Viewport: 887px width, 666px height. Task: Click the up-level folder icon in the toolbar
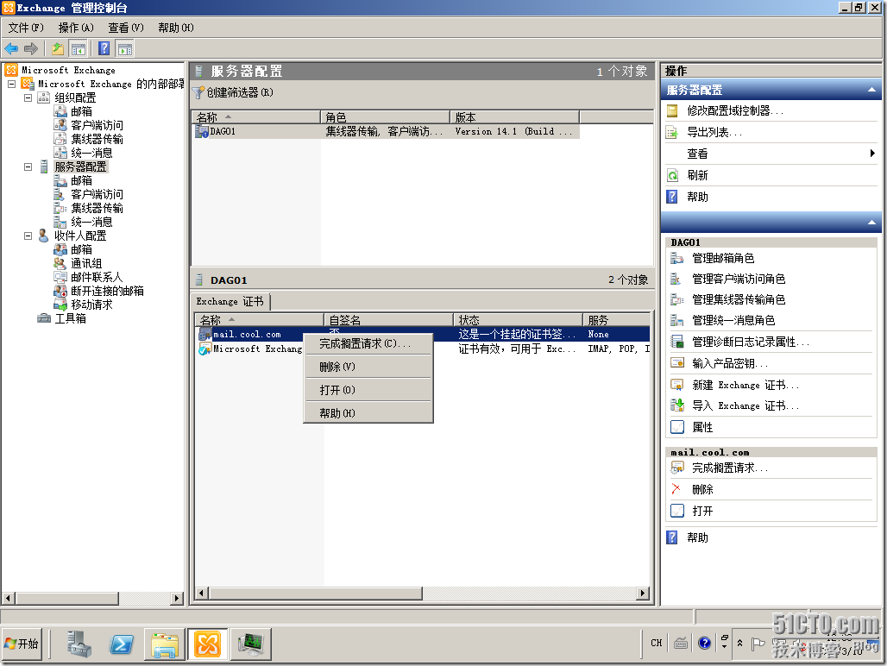[58, 48]
